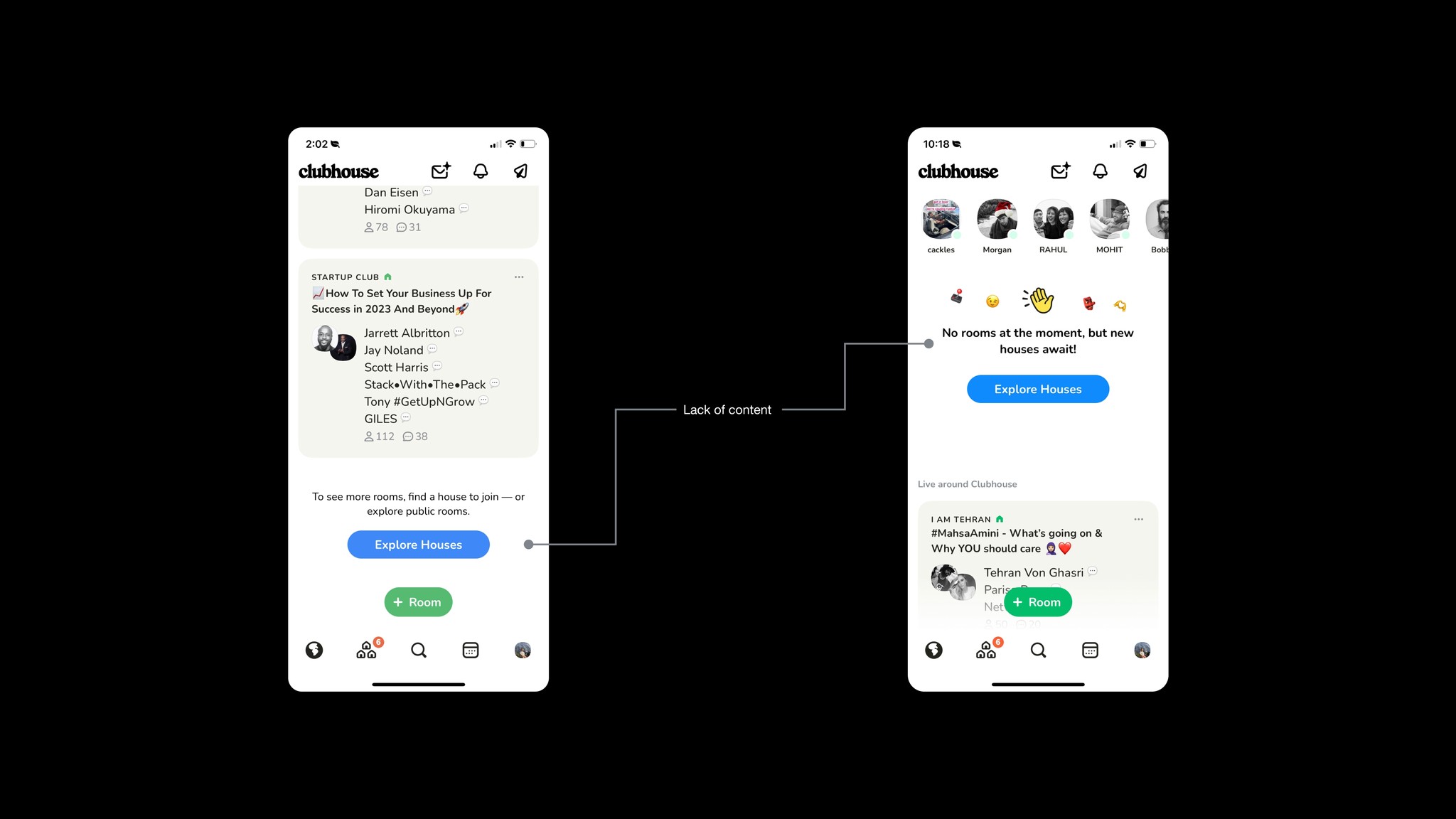The height and width of the screenshot is (819, 1456).
Task: Tap the friends/people icon in bottom nav
Action: pos(365,649)
